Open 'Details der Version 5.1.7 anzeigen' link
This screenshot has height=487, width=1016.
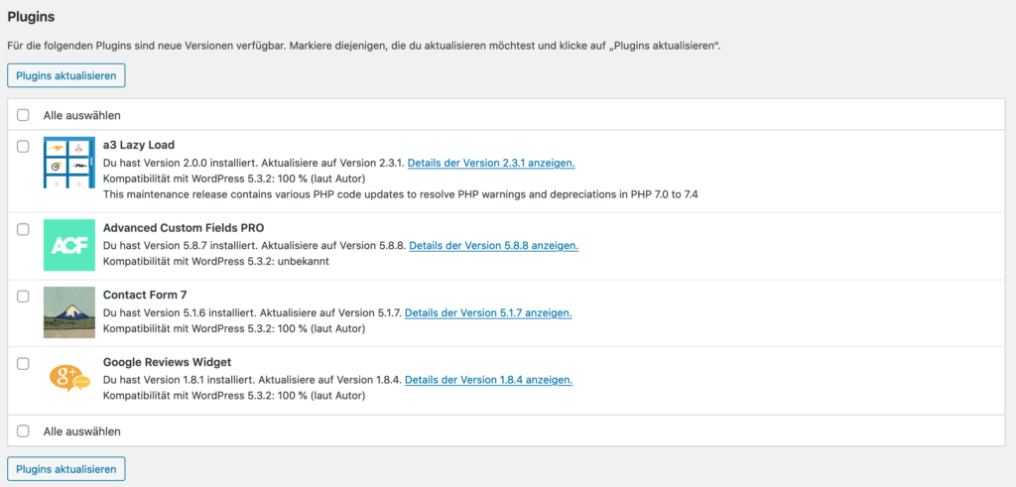tap(488, 313)
